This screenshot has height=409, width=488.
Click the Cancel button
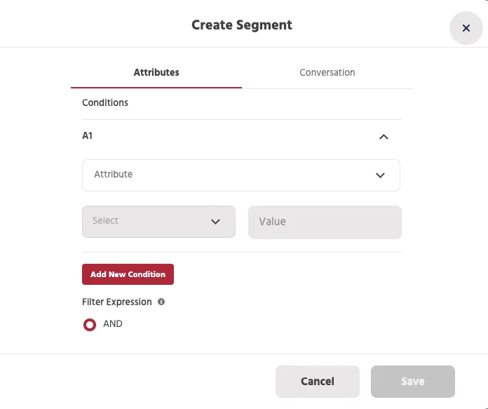point(318,381)
